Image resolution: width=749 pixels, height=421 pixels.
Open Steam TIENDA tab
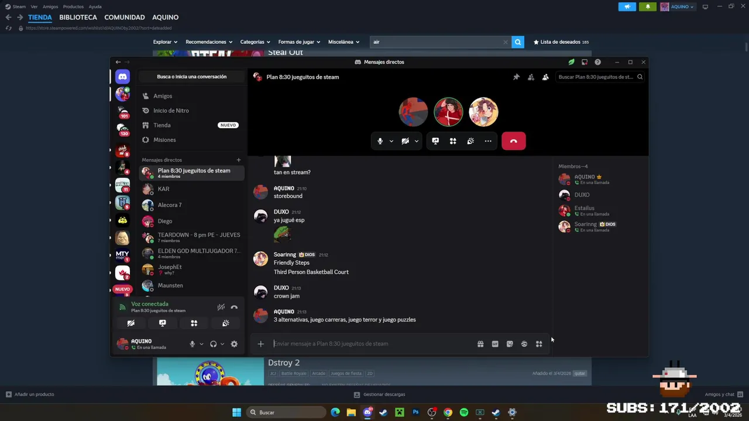(40, 17)
